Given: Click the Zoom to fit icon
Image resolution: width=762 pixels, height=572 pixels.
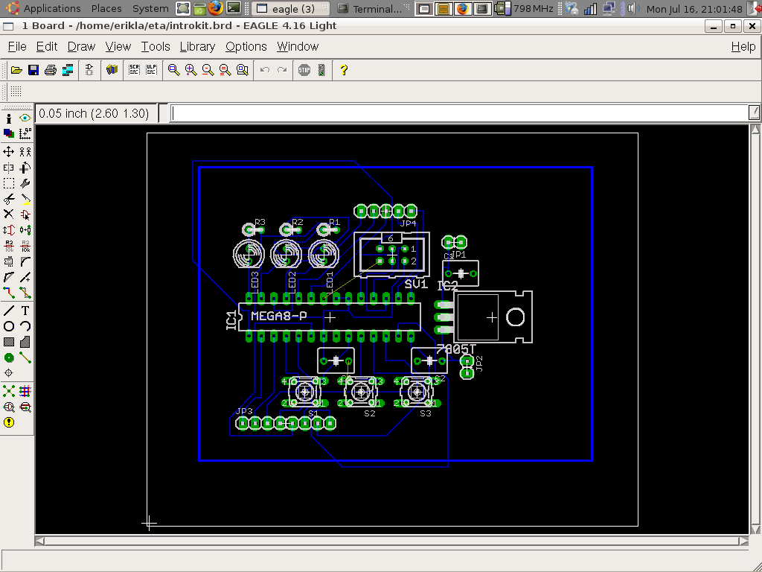Looking at the screenshot, I should [173, 70].
